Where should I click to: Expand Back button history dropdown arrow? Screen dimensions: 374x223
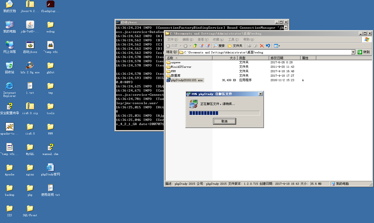tap(181, 46)
